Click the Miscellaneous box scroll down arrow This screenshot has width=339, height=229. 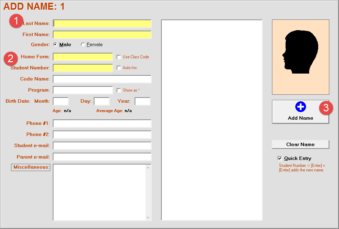pos(148,217)
